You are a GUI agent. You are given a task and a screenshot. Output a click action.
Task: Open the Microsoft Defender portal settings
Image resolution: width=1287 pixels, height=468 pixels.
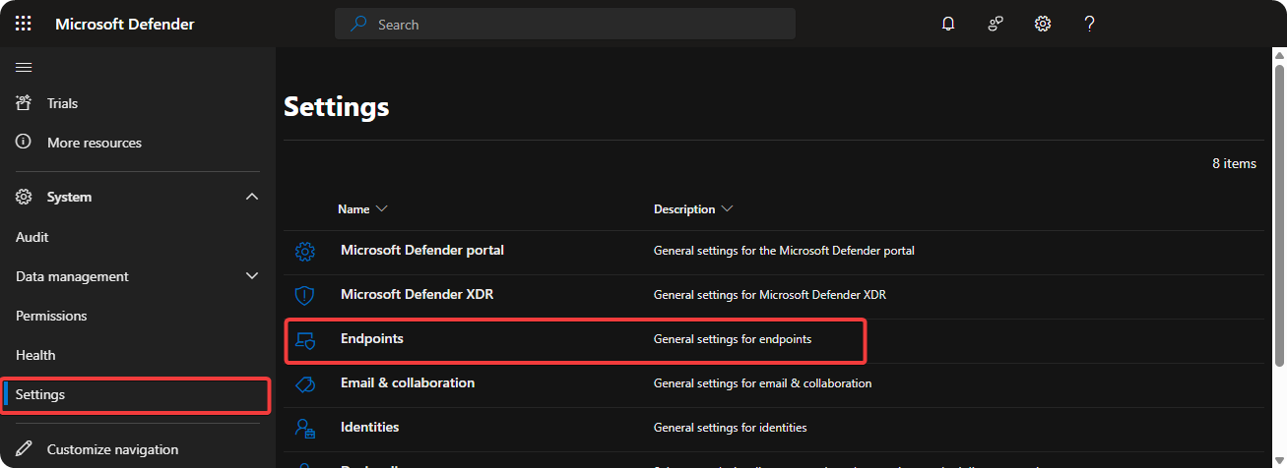pyautogui.click(x=421, y=250)
